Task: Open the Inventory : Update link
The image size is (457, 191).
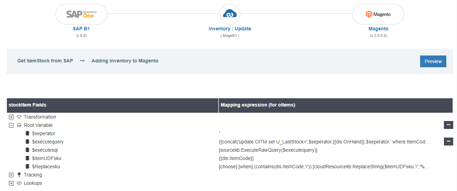Action: tap(230, 29)
